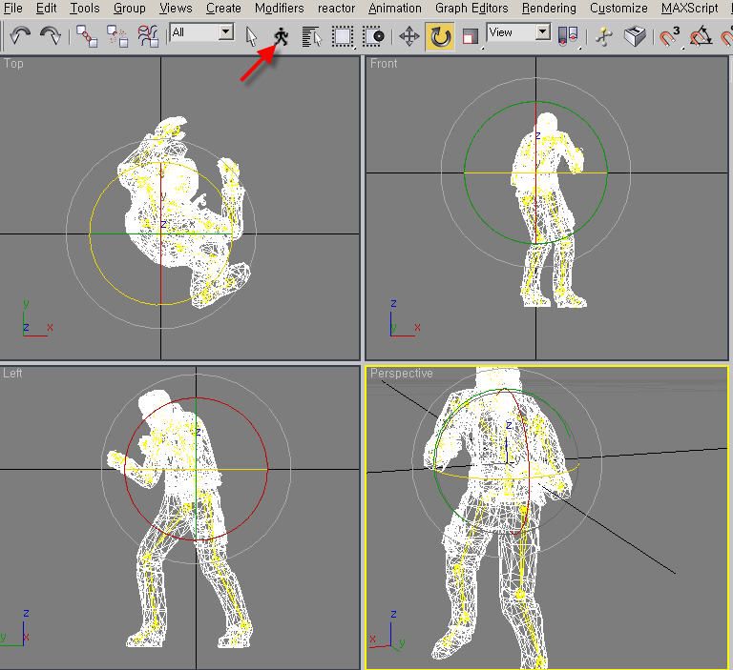Toggle the 3D Snaps magnet icon
This screenshot has width=733, height=670.
click(x=670, y=36)
